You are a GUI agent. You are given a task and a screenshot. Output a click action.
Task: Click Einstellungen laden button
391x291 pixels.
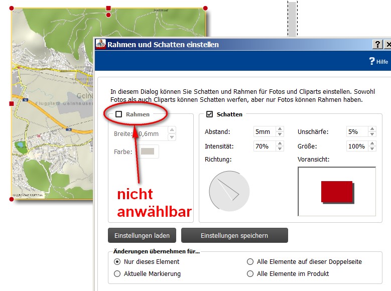pos(142,235)
